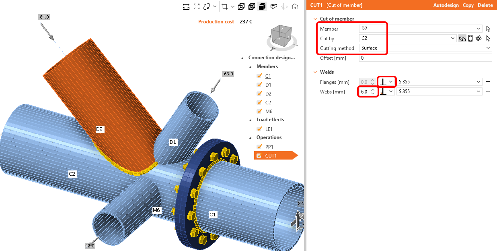Open the Cut by C2 dropdown
Viewport: 497px width, 251px height.
click(x=453, y=38)
